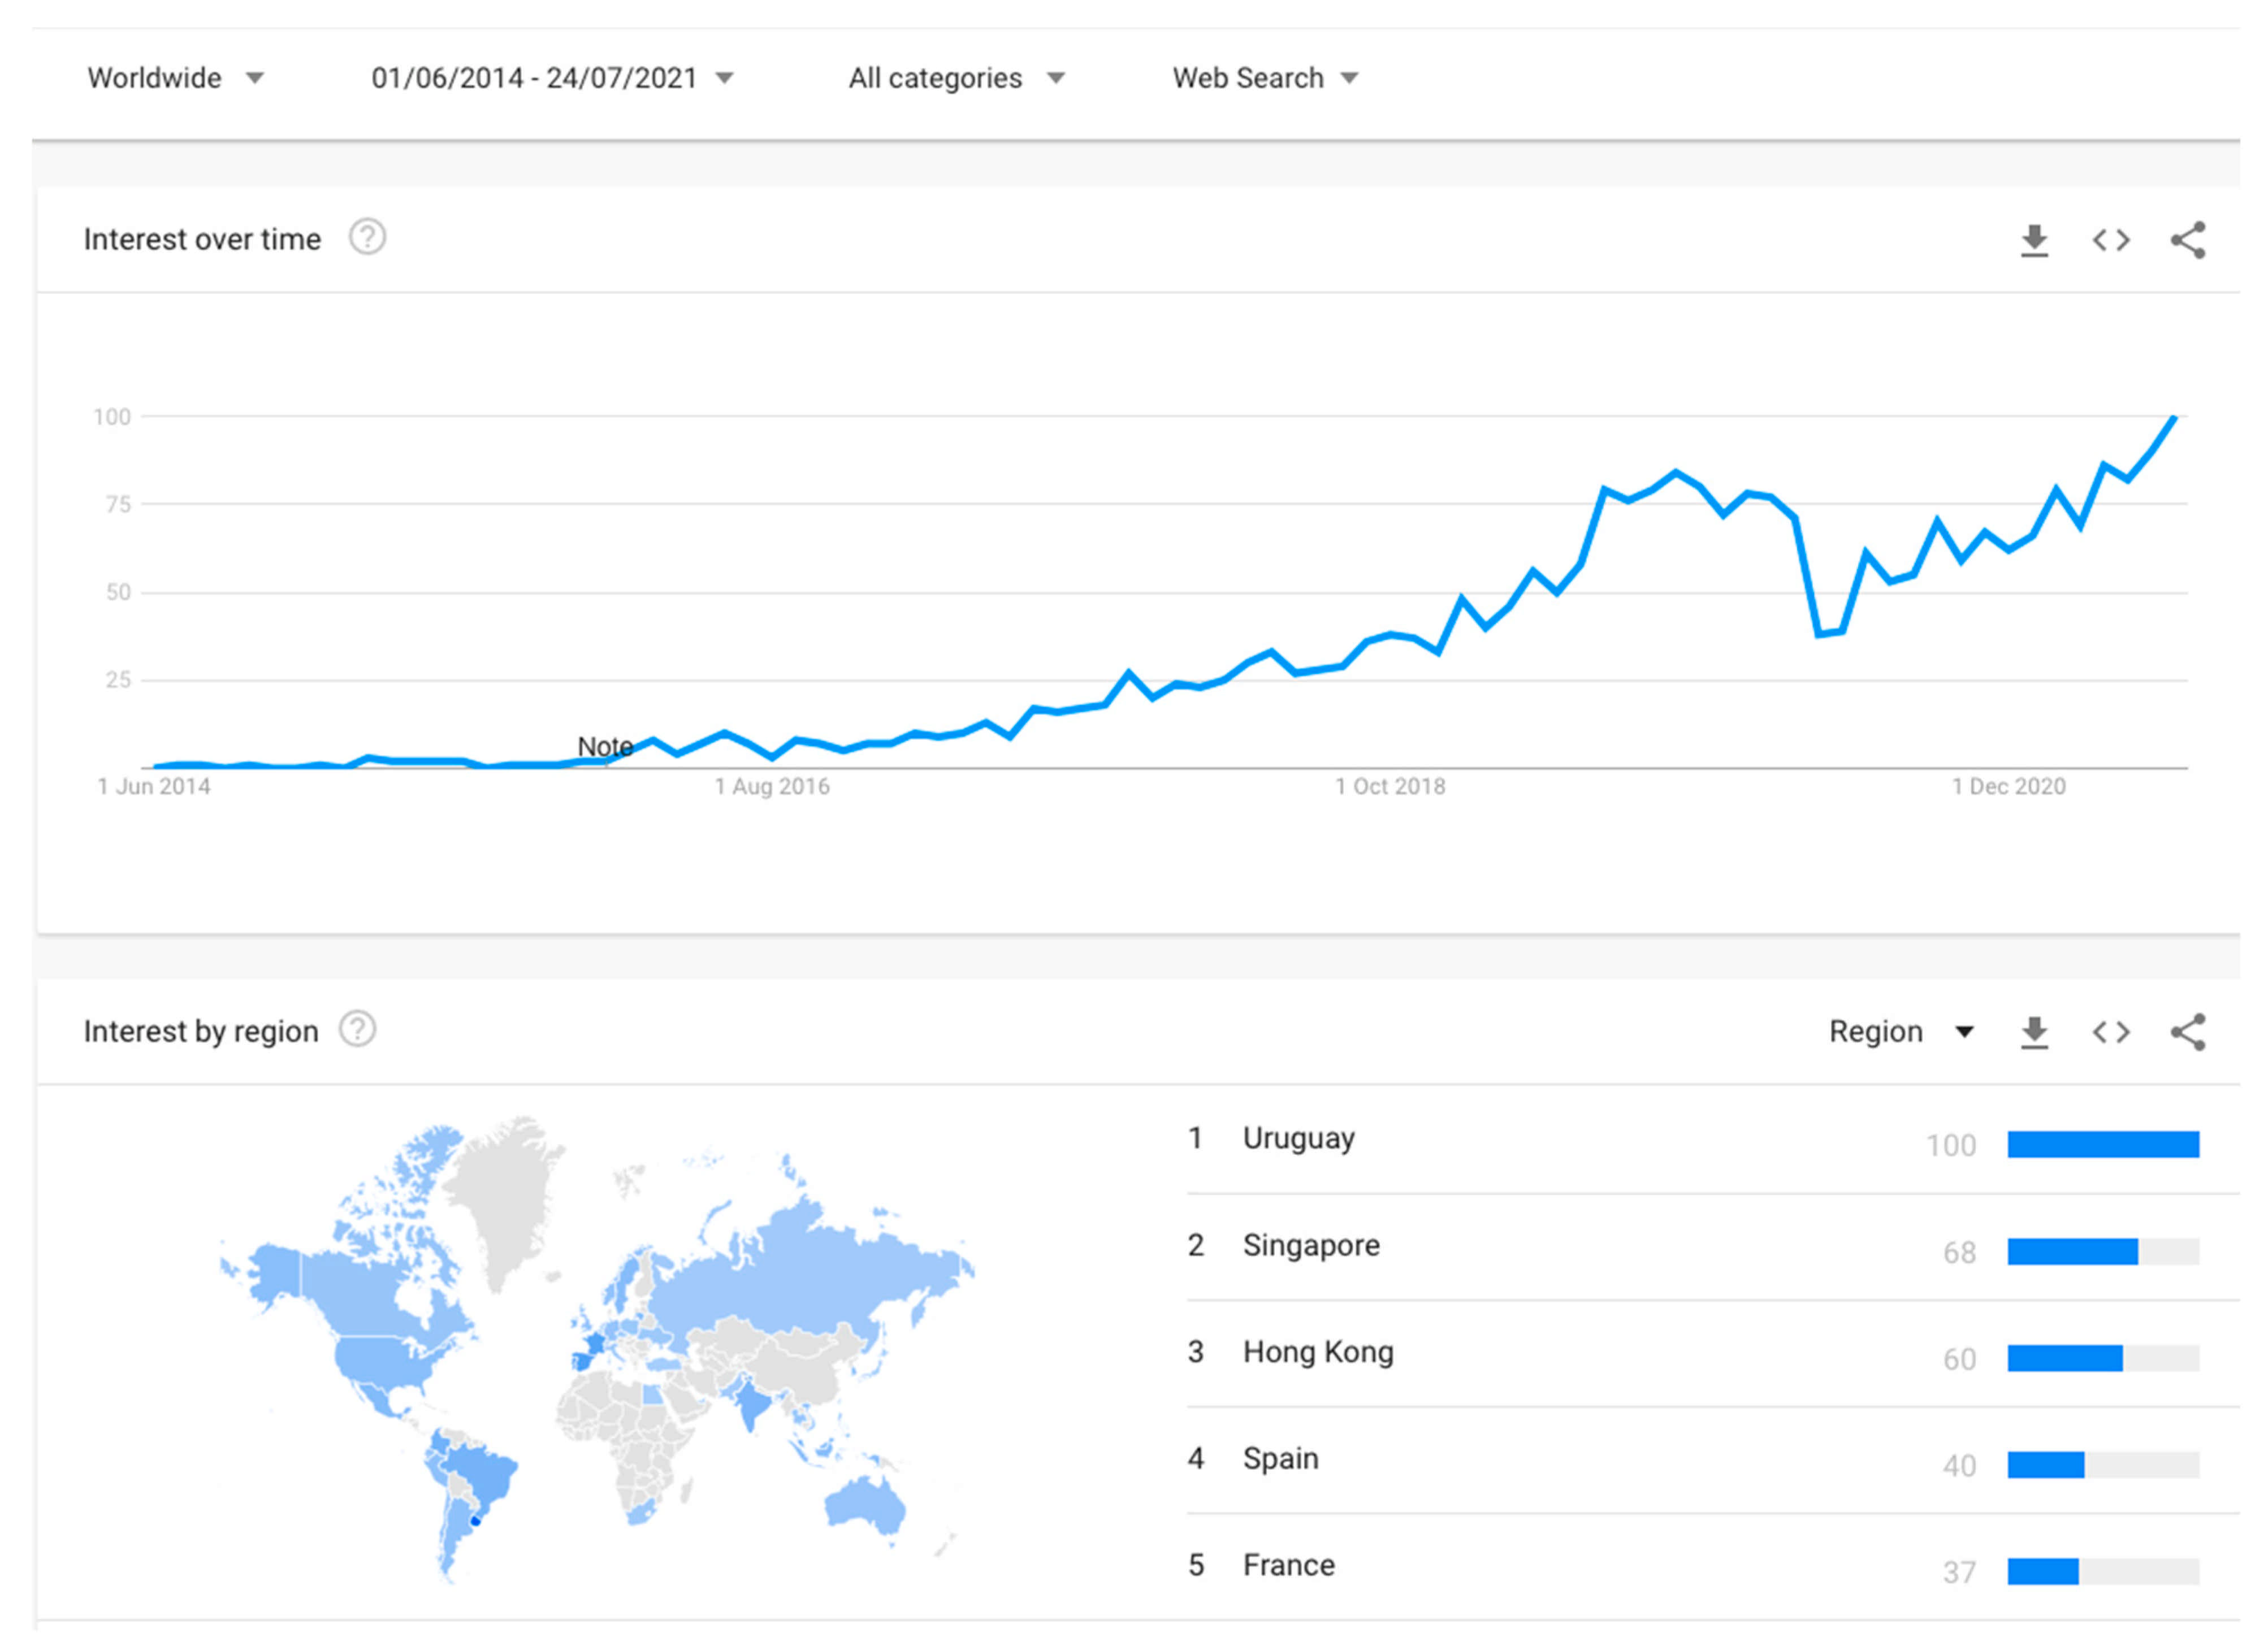This screenshot has width=2268, height=1650.
Task: Open the Worldwide location dropdown
Action: (x=175, y=78)
